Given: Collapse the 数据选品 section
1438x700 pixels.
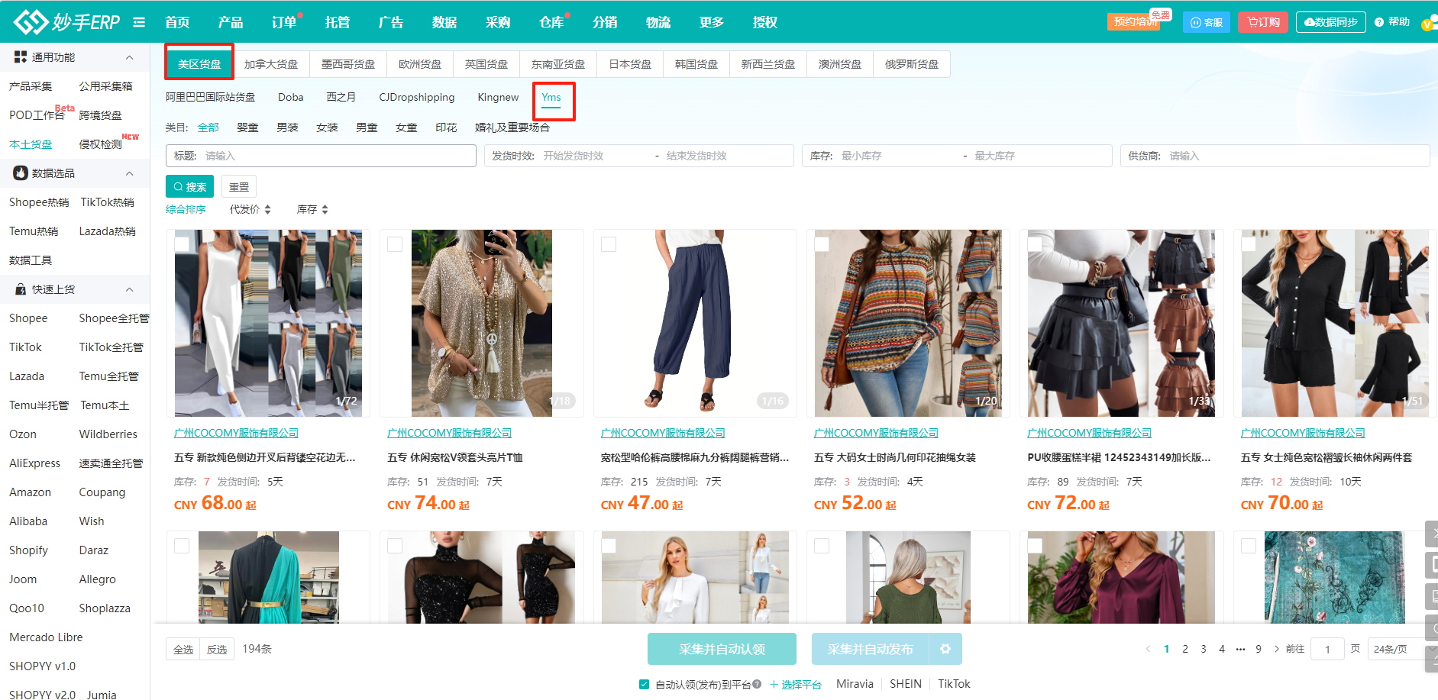Looking at the screenshot, I should pyautogui.click(x=129, y=173).
